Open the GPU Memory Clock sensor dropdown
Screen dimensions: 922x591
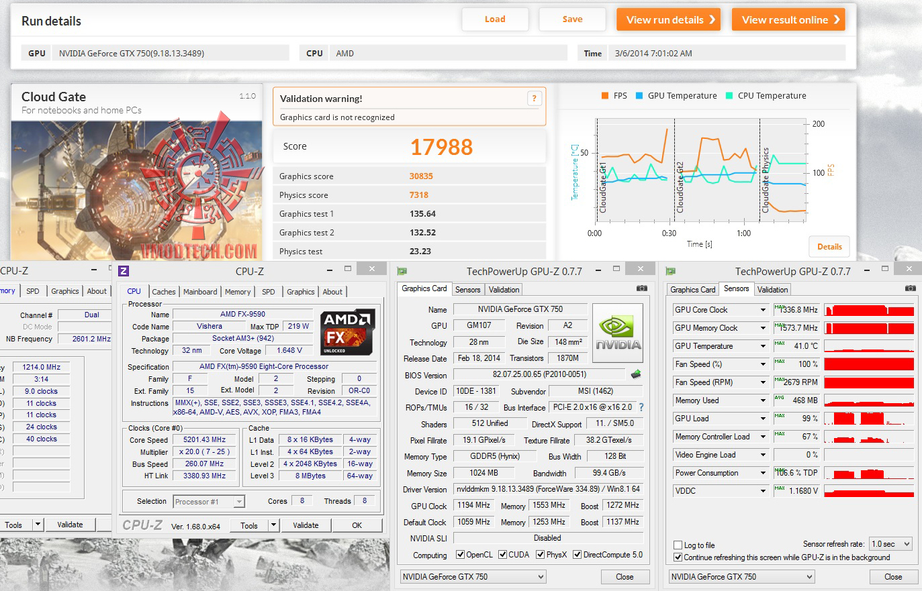[763, 328]
